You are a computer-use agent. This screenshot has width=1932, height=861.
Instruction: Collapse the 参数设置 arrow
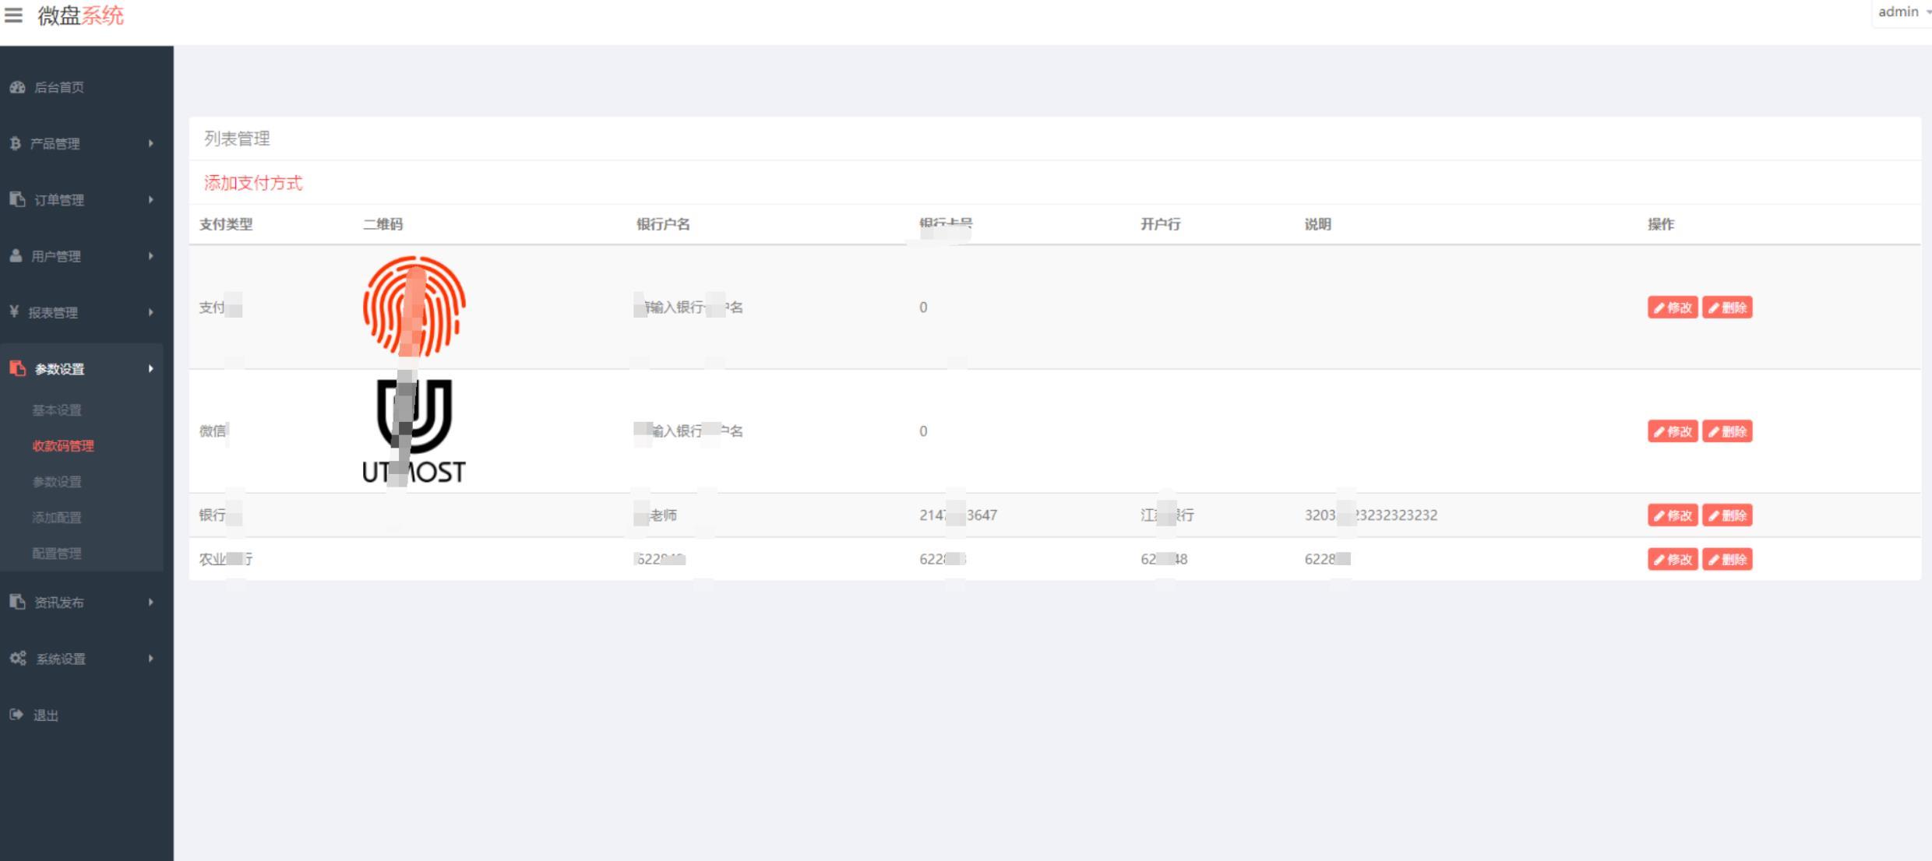[151, 368]
